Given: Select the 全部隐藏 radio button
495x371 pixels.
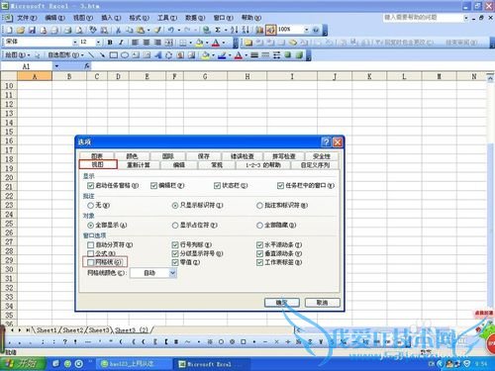Looking at the screenshot, I should [x=259, y=226].
